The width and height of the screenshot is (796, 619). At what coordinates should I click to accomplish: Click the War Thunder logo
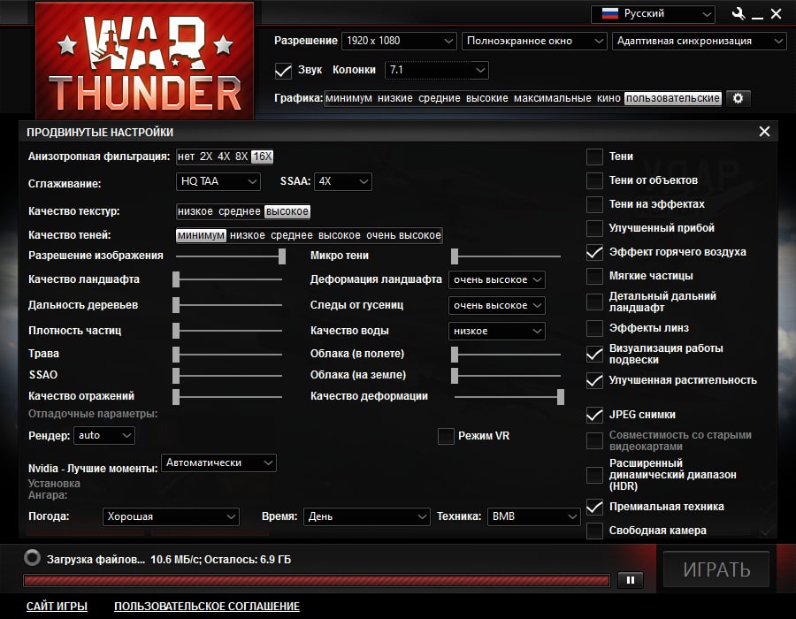tap(145, 61)
